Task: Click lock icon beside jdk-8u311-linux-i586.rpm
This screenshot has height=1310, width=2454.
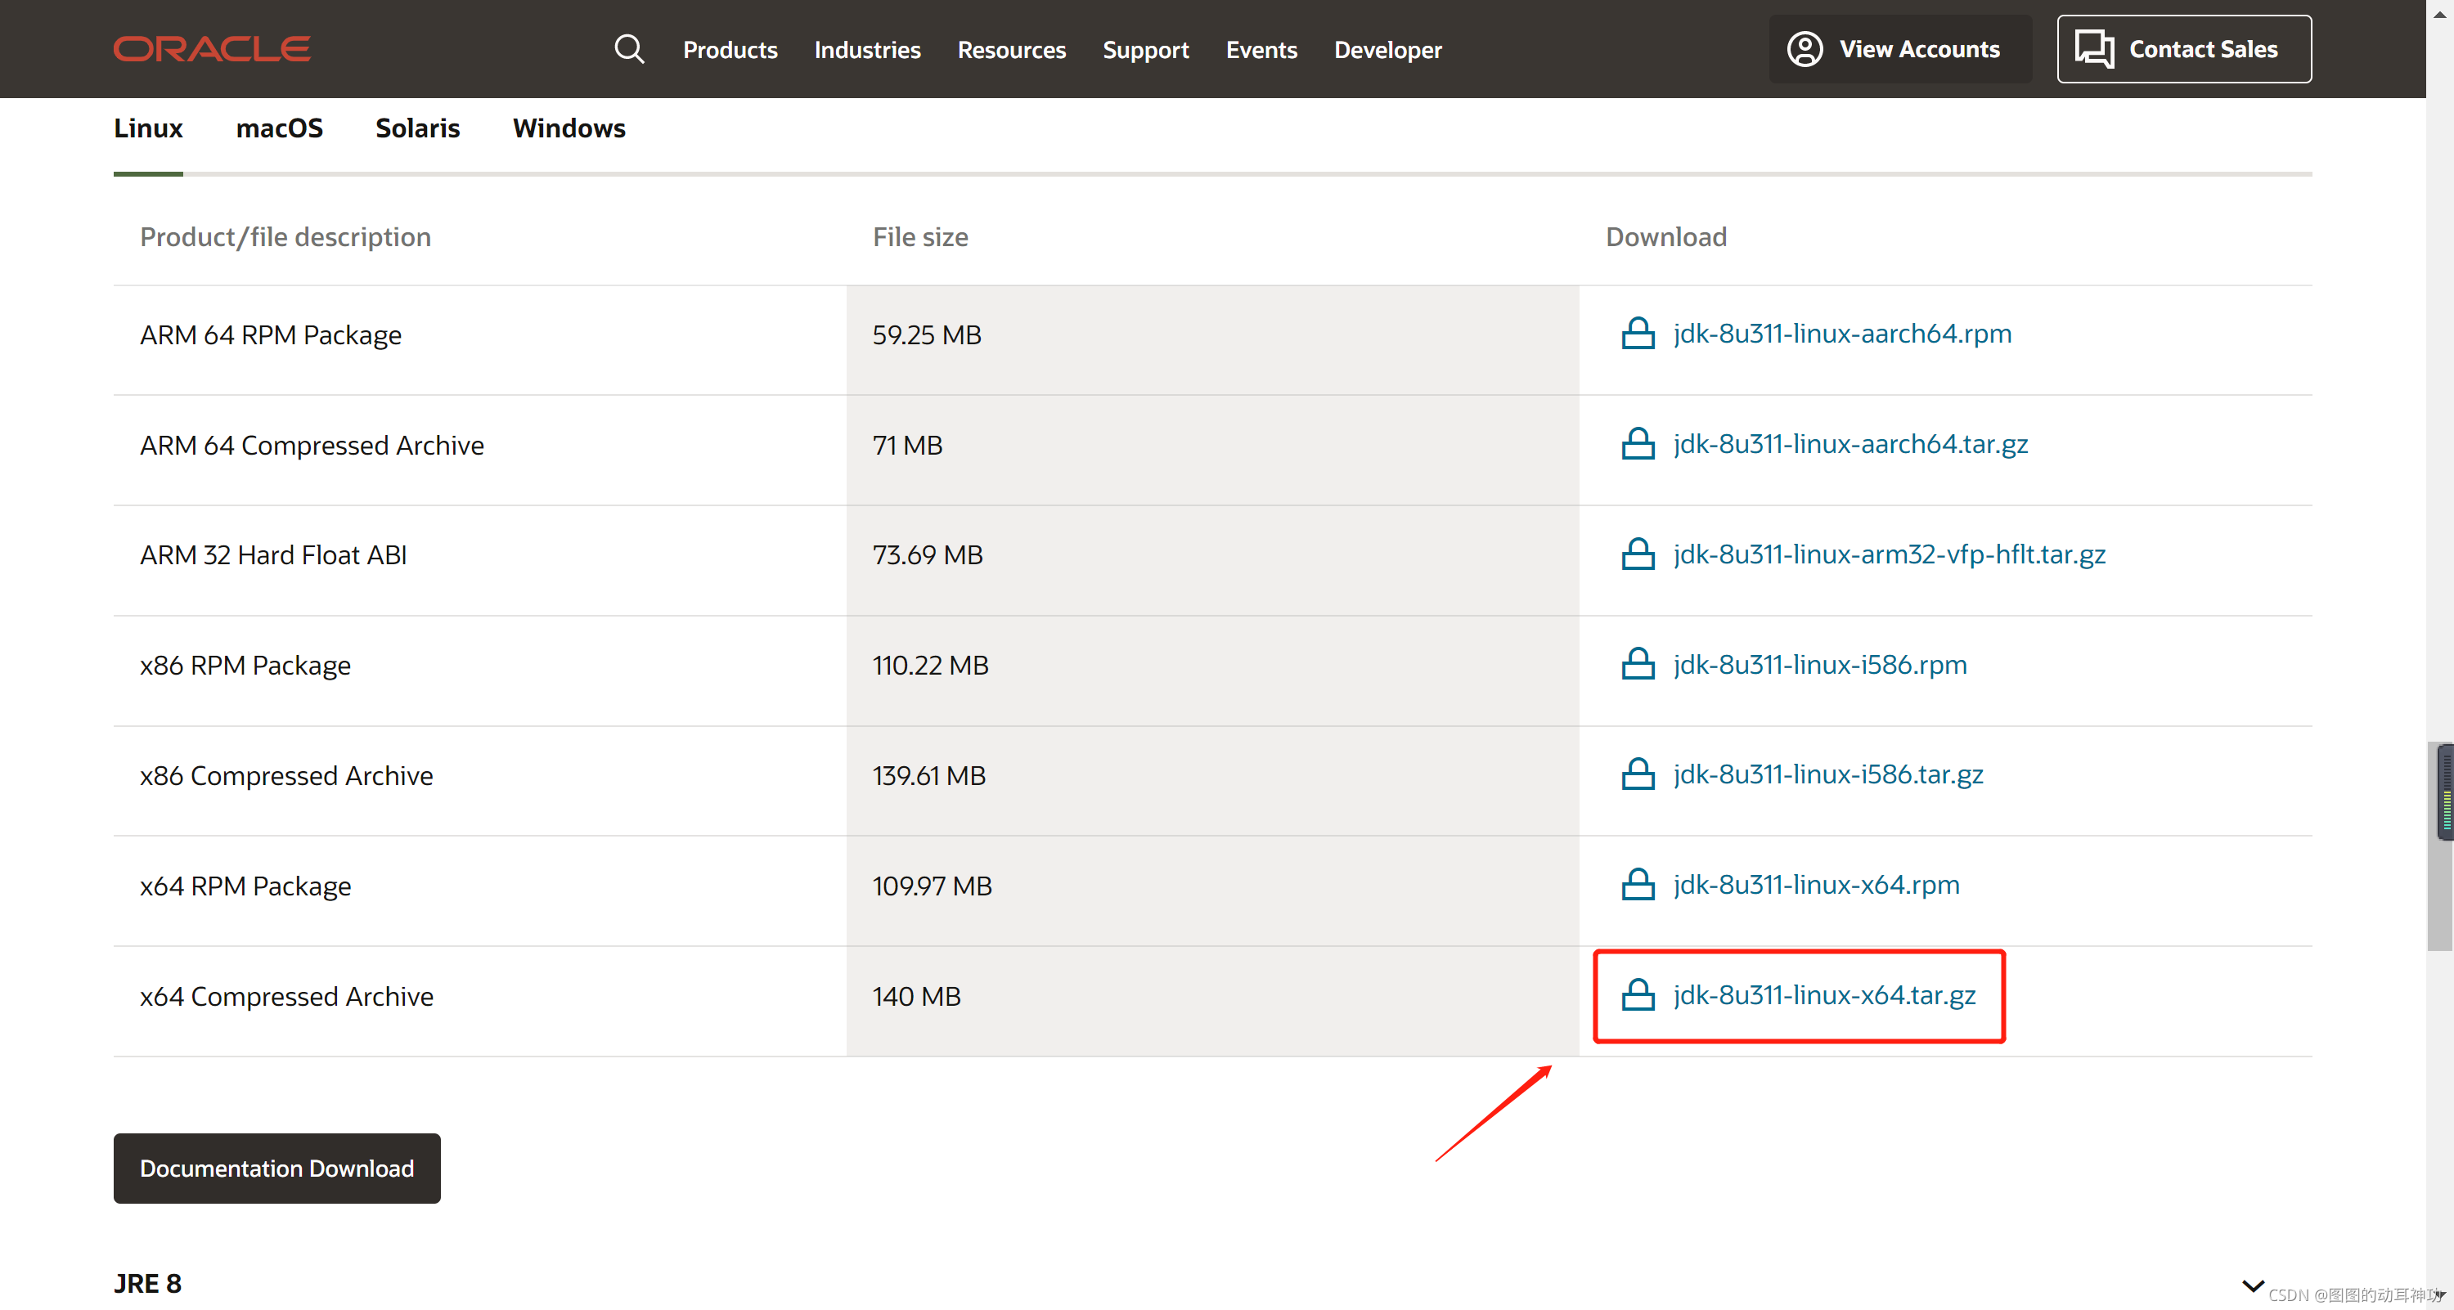Action: [1638, 665]
